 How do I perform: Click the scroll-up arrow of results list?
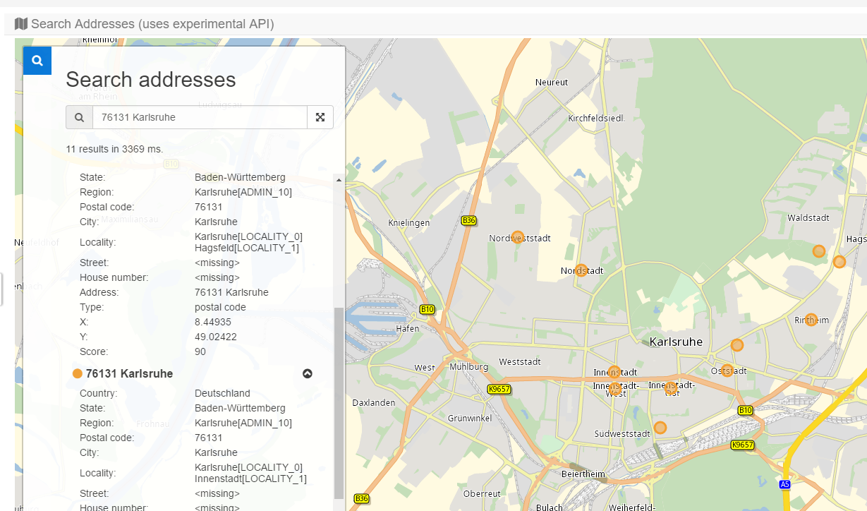tap(339, 181)
